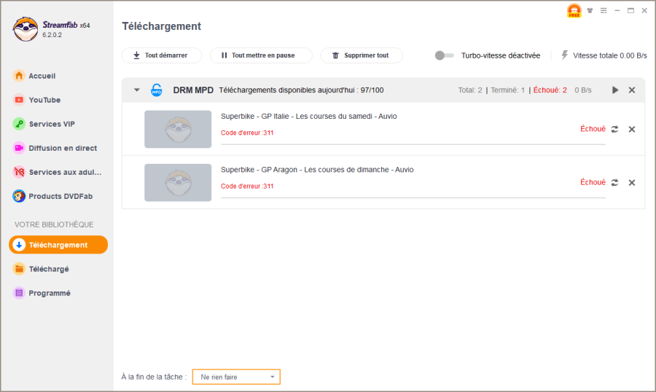This screenshot has height=392, width=656.
Task: Click the 'Échoué: 2' counter in header
Action: (550, 90)
